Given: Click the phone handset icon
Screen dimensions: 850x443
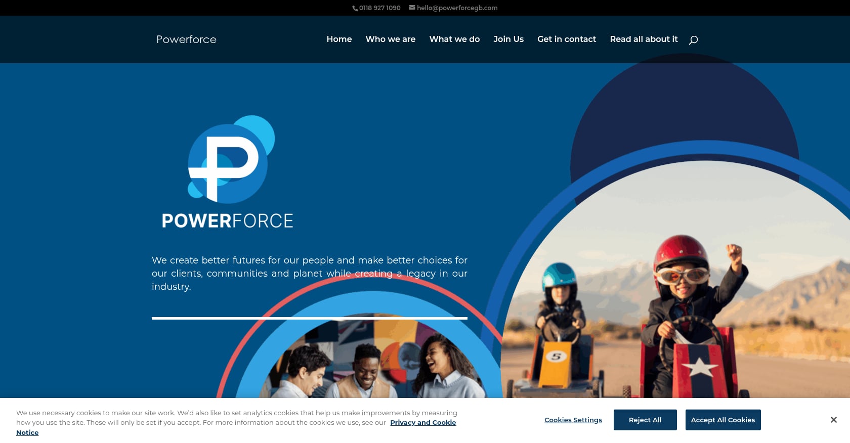Looking at the screenshot, I should tap(355, 8).
